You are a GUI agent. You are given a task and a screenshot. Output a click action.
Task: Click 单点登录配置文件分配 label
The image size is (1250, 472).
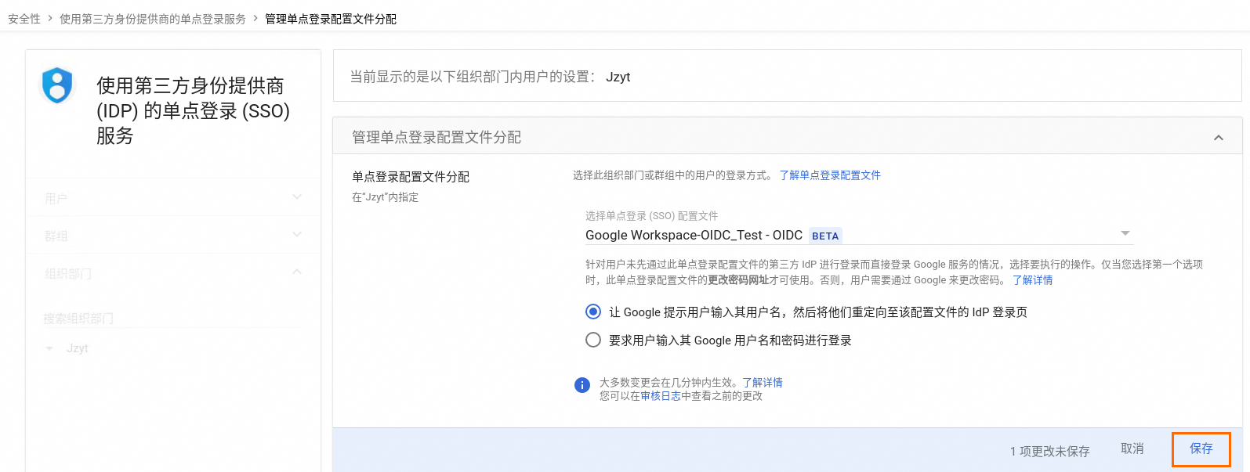(x=411, y=177)
